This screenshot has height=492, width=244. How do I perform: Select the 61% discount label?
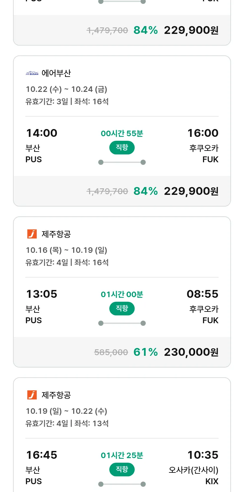[145, 352]
